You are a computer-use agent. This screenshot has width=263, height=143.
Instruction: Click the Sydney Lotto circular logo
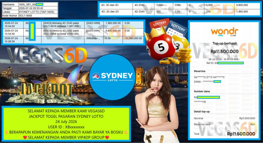point(112,77)
